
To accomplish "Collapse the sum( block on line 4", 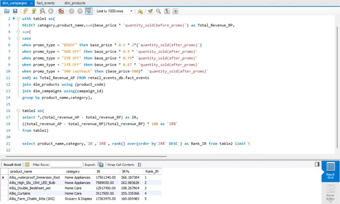I will click(x=18, y=32).
